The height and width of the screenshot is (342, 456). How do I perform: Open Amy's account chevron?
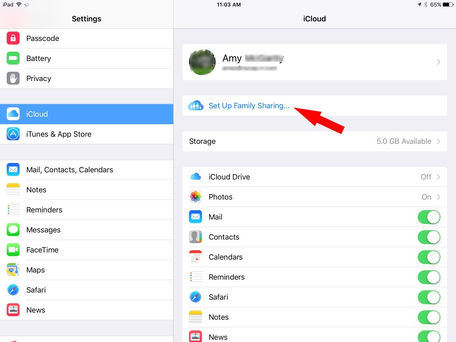tap(438, 62)
